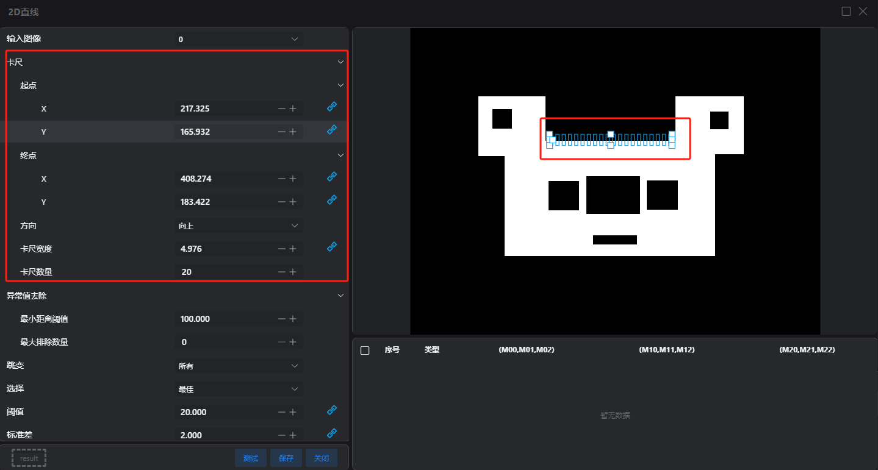
Task: Click the (M00,M01,M02) column header
Action: point(527,350)
